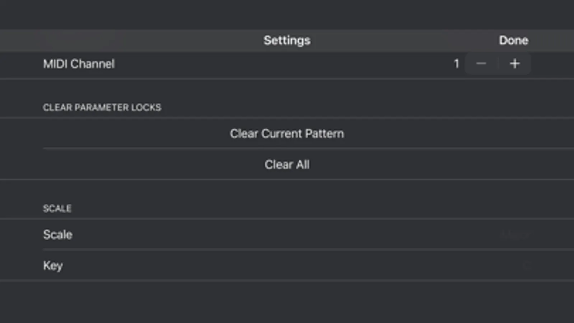Select the MIDI Channel label
Viewport: 574px width, 323px height.
[79, 64]
